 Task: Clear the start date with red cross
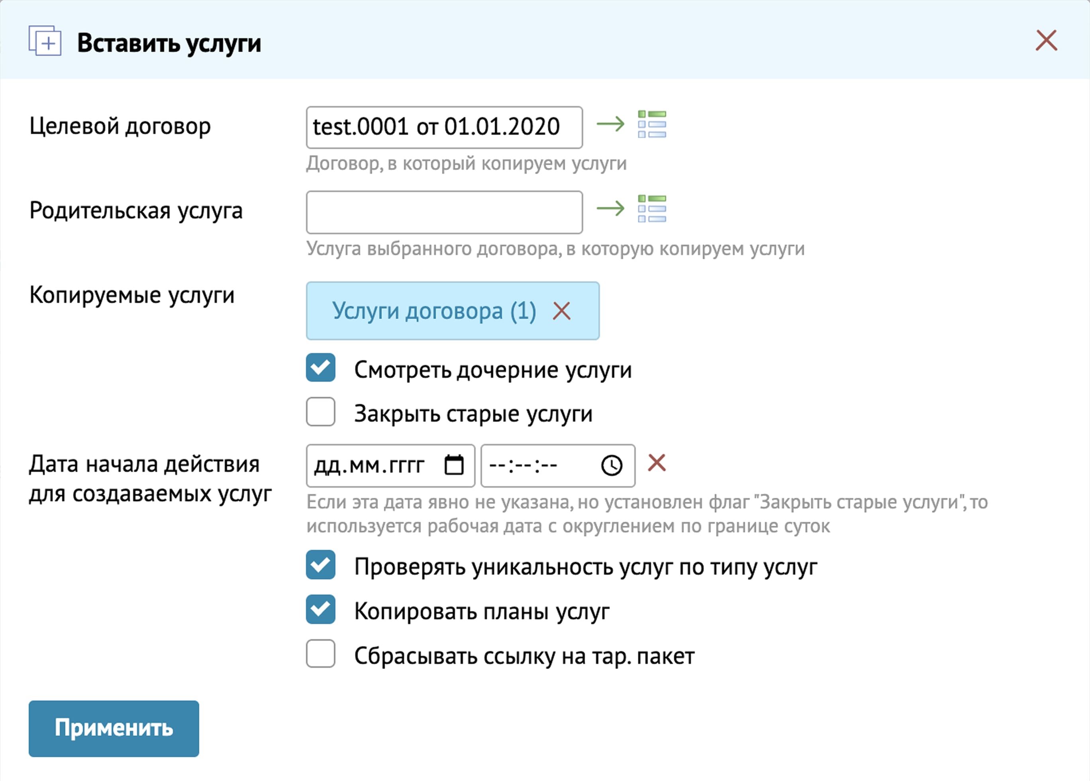pos(657,463)
